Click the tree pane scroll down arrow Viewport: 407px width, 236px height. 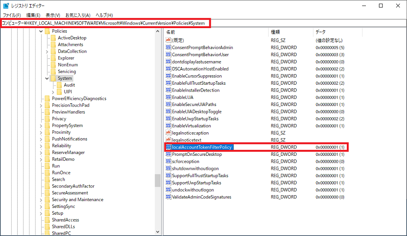click(x=157, y=231)
